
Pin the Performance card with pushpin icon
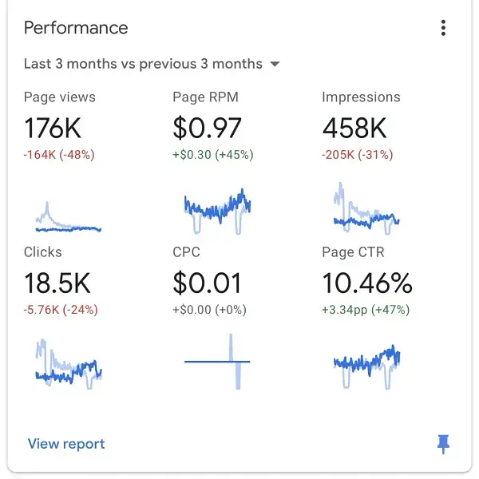tap(444, 444)
